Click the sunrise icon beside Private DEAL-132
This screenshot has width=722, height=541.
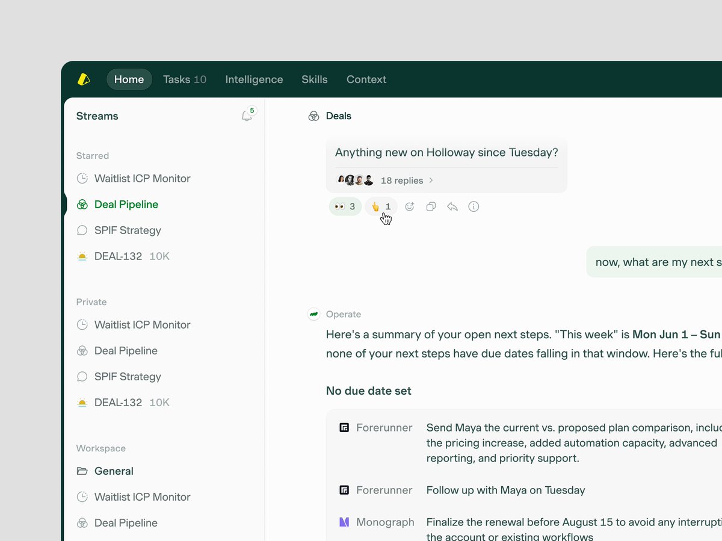click(x=82, y=403)
